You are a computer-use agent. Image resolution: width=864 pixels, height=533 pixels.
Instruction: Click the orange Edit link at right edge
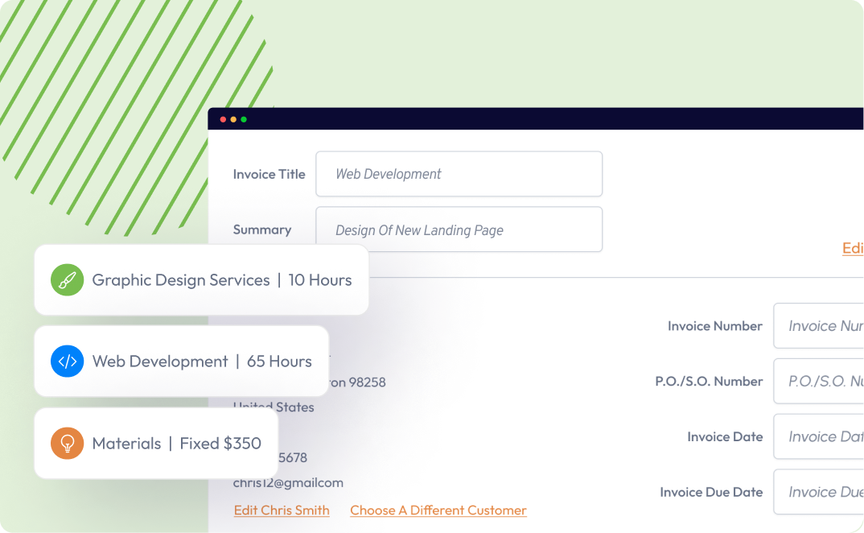point(853,248)
